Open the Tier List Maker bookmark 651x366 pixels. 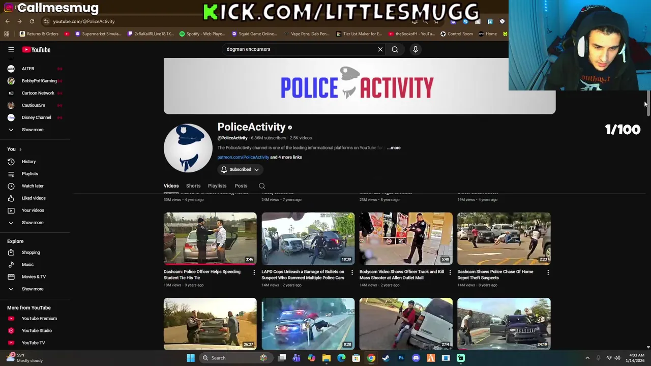click(x=359, y=34)
